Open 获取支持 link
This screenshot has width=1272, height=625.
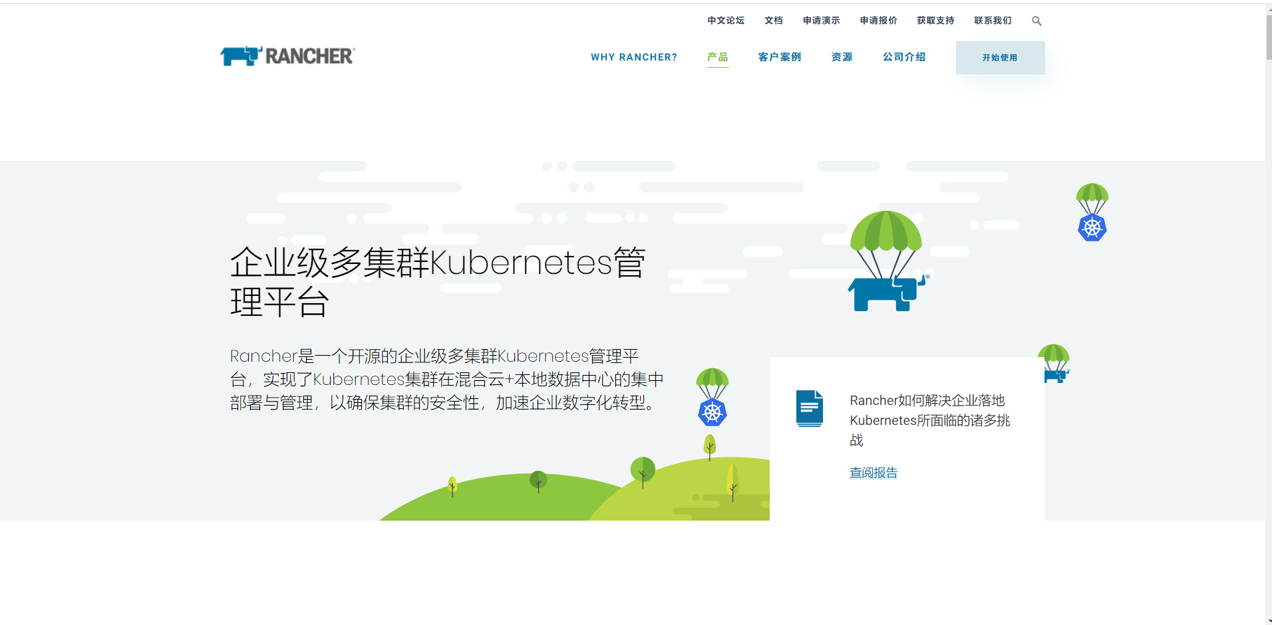click(936, 21)
